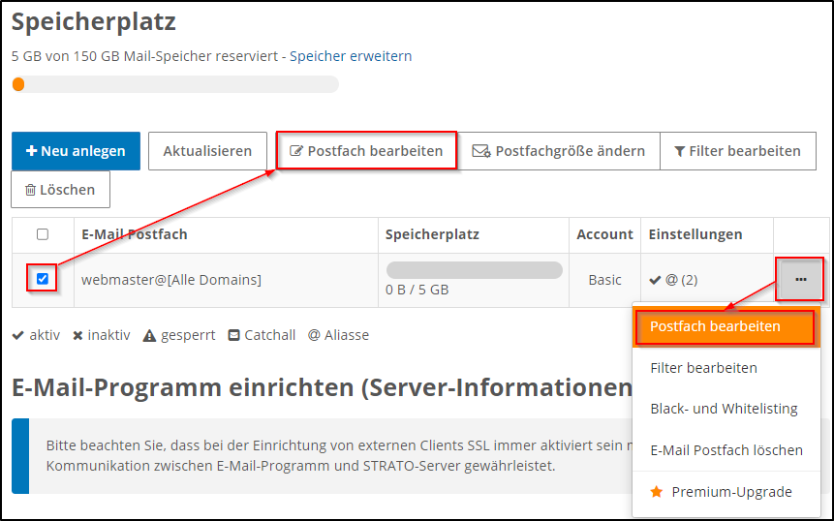The width and height of the screenshot is (834, 521).
Task: Open Black- und Whitelisting menu entry
Action: pyautogui.click(x=724, y=409)
